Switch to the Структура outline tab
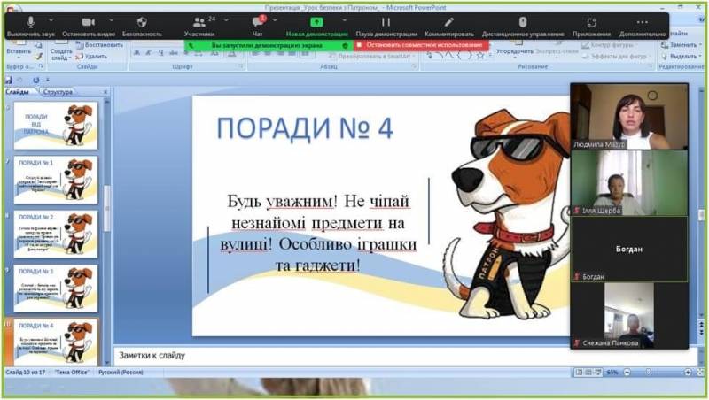This screenshot has height=400, width=709. (58, 92)
